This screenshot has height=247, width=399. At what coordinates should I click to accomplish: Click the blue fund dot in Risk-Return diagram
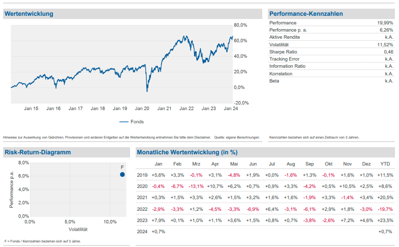[122, 175]
